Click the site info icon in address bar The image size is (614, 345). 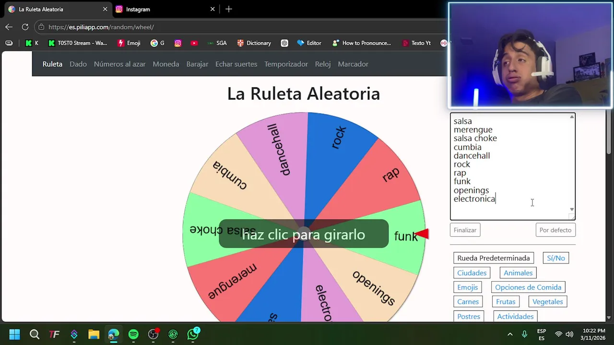tap(41, 27)
